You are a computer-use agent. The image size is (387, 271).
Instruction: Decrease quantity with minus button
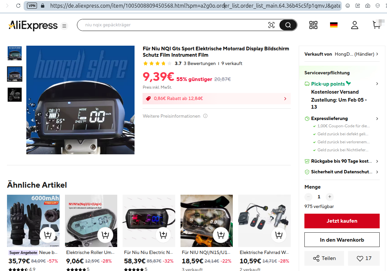click(308, 197)
